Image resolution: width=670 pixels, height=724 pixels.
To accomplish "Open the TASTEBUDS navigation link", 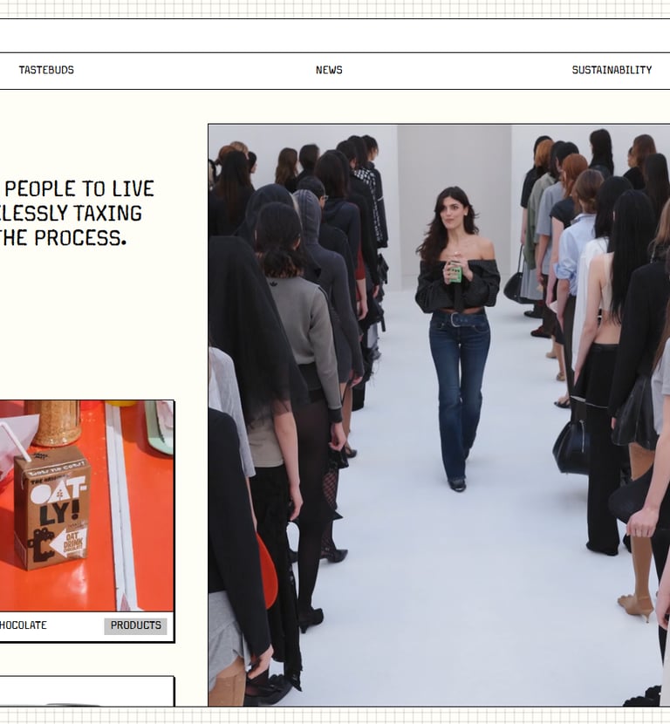I will coord(46,70).
